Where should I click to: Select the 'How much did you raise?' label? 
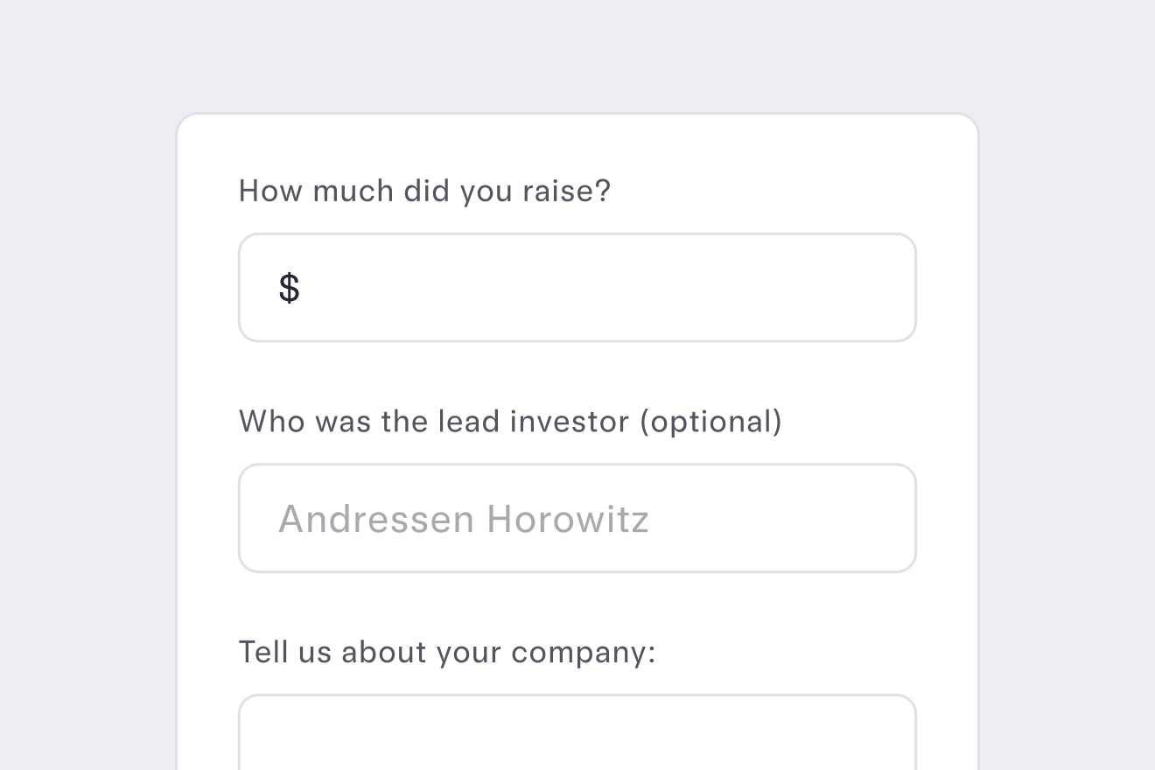(x=423, y=191)
